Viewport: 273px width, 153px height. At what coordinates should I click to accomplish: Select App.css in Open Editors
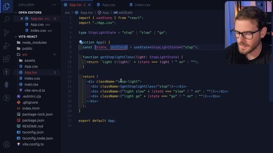pyautogui.click(x=37, y=25)
